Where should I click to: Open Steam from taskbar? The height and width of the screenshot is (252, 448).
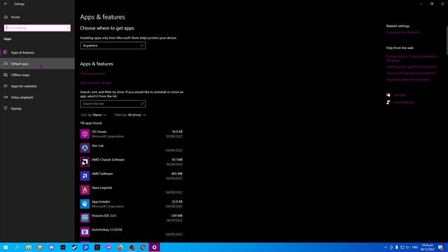pos(74,247)
